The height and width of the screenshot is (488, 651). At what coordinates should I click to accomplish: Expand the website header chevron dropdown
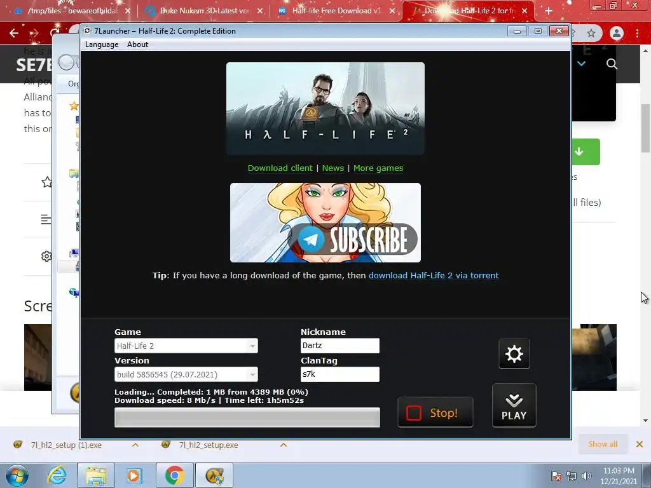click(x=581, y=64)
